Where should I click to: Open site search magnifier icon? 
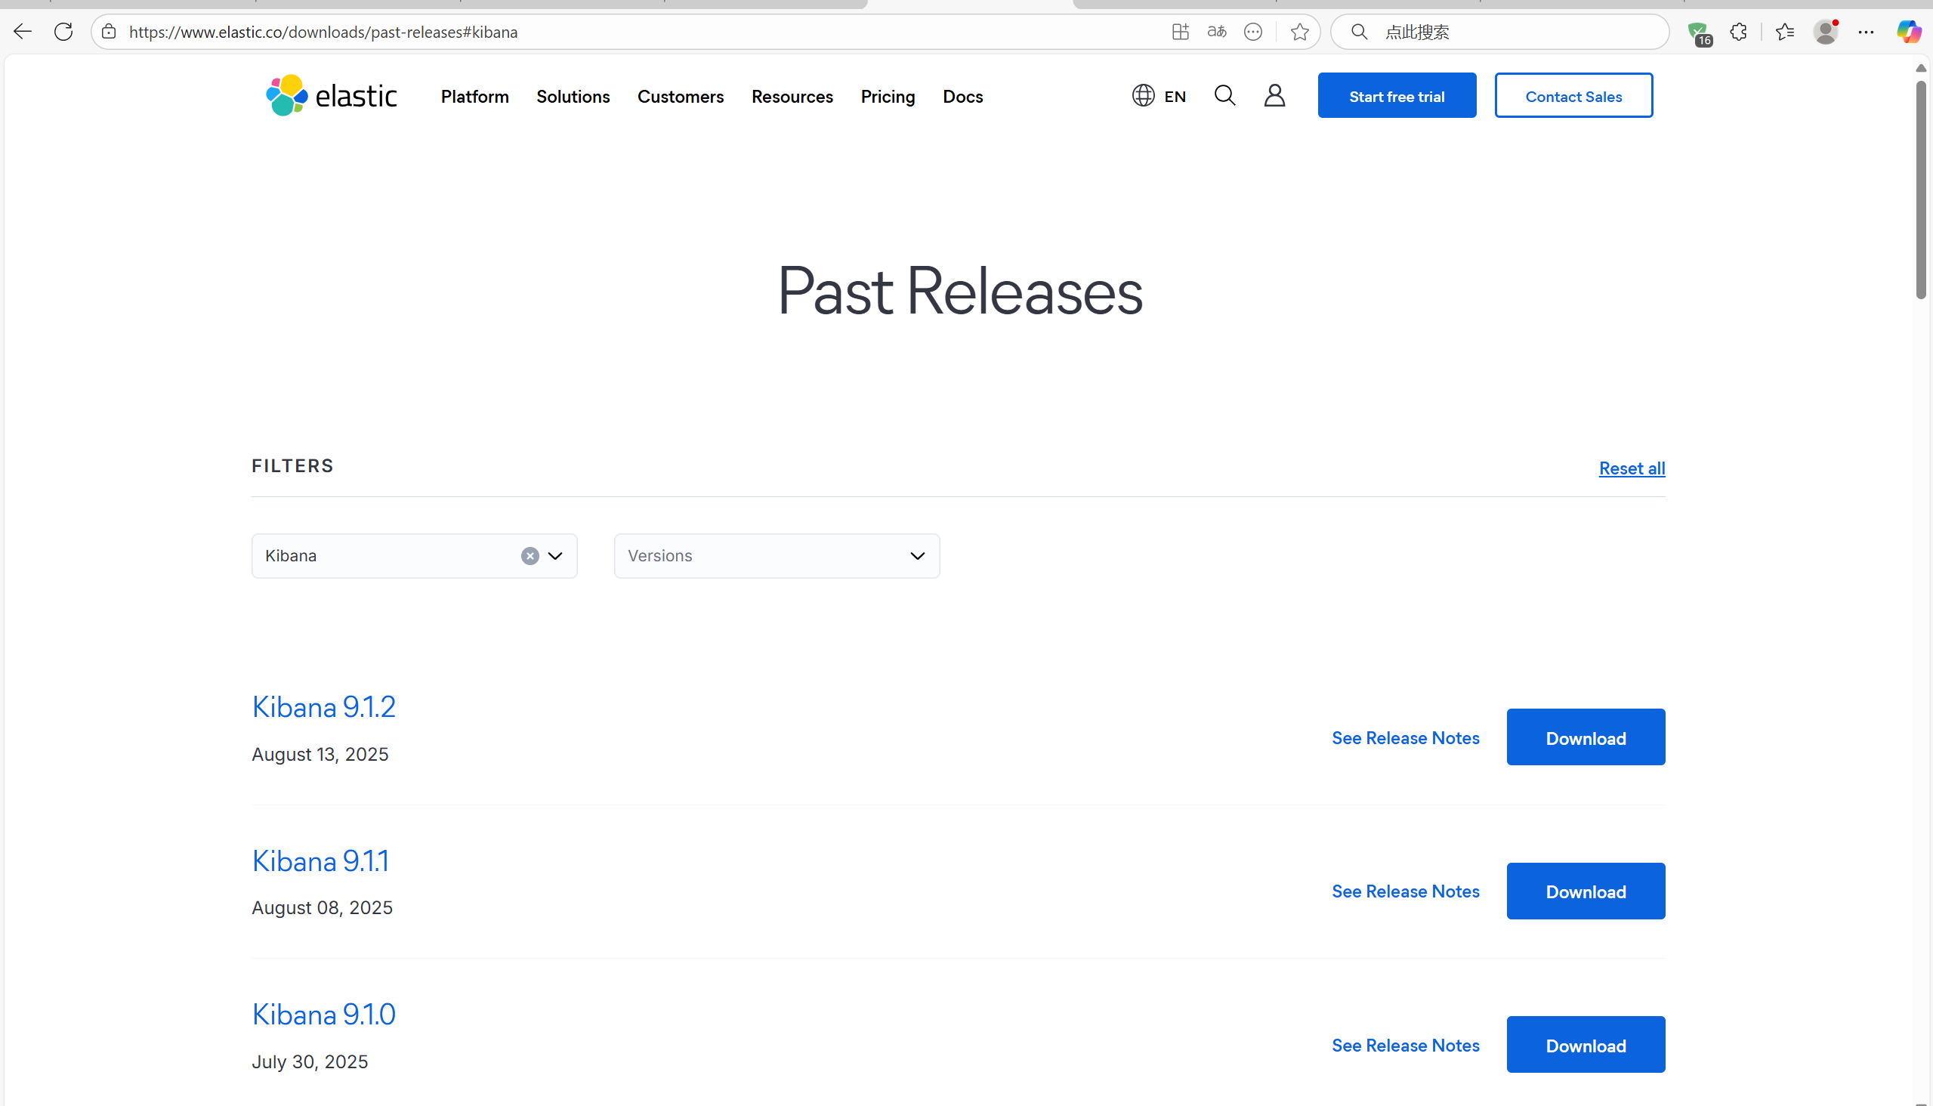[x=1225, y=96]
